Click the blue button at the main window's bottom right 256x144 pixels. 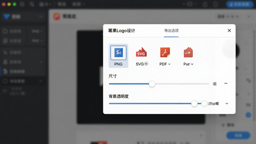click(238, 135)
